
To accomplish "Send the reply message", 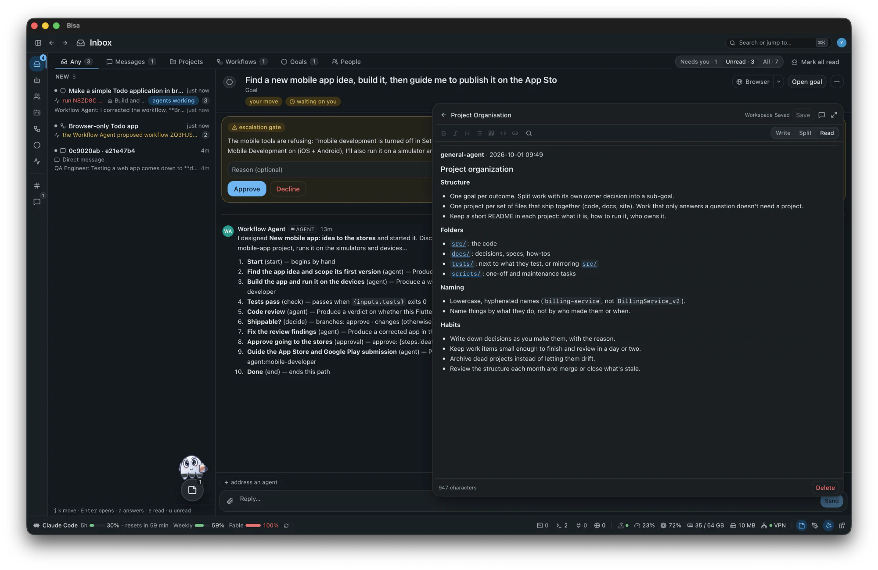I will (x=831, y=501).
